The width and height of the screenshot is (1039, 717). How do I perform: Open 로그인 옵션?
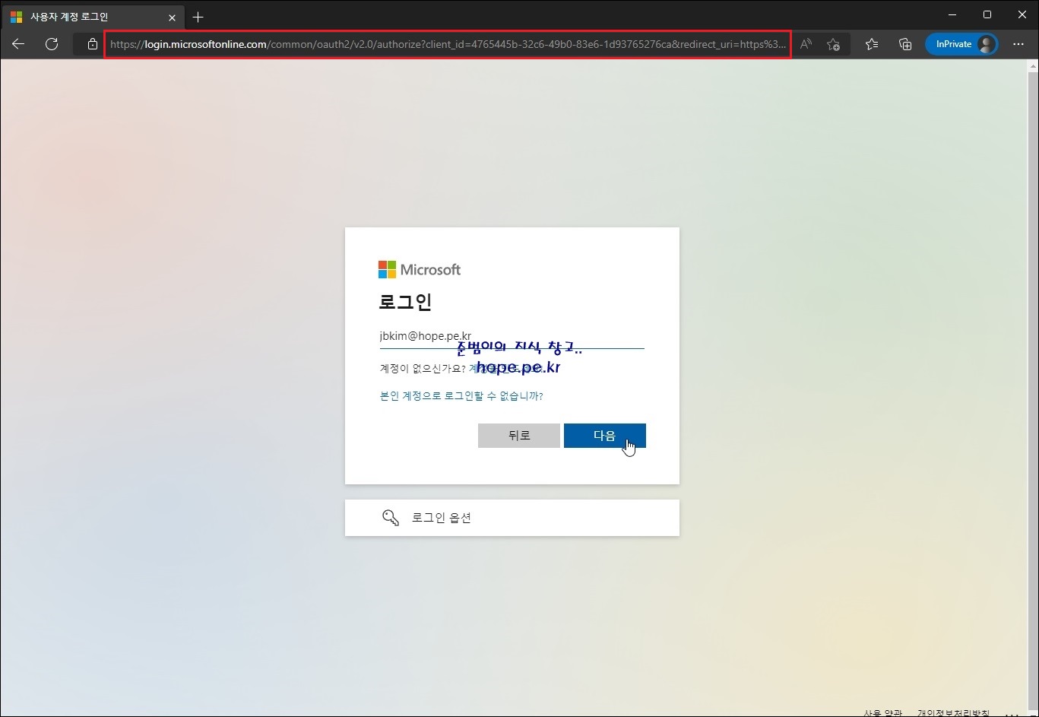[512, 518]
